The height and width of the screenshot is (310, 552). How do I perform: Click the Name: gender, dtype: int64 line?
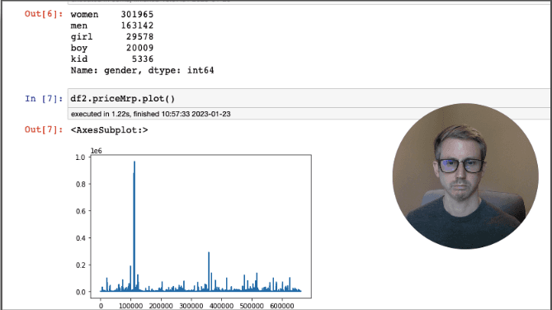142,70
